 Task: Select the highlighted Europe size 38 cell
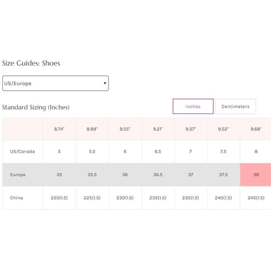(x=256, y=175)
